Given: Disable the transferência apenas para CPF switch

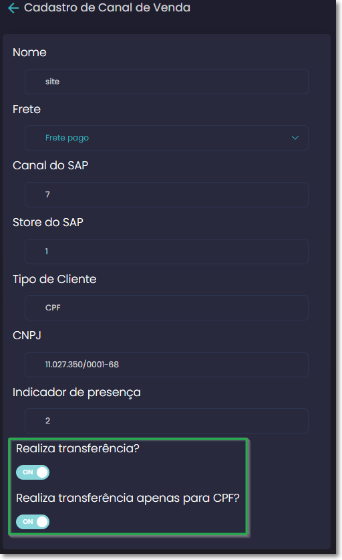Looking at the screenshot, I should (x=33, y=522).
